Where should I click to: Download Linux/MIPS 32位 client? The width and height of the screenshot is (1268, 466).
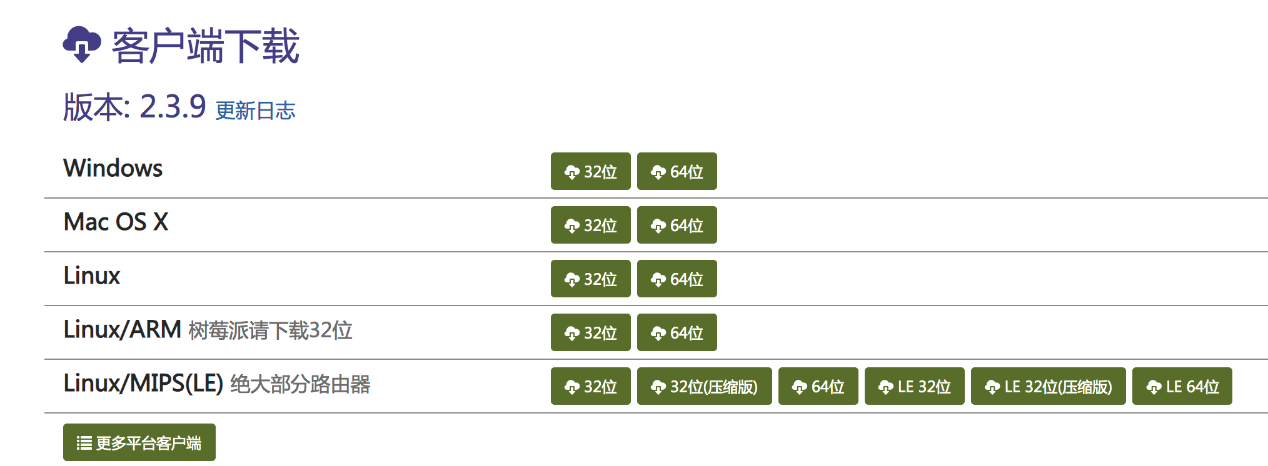[590, 386]
